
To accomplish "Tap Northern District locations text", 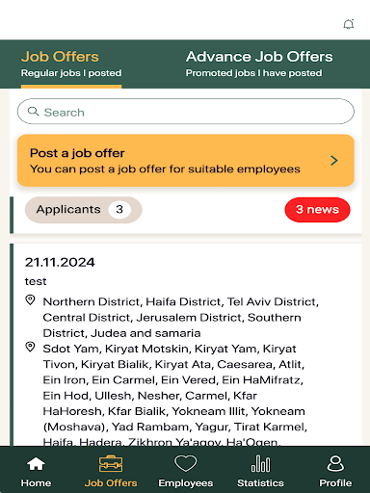I will point(181,318).
